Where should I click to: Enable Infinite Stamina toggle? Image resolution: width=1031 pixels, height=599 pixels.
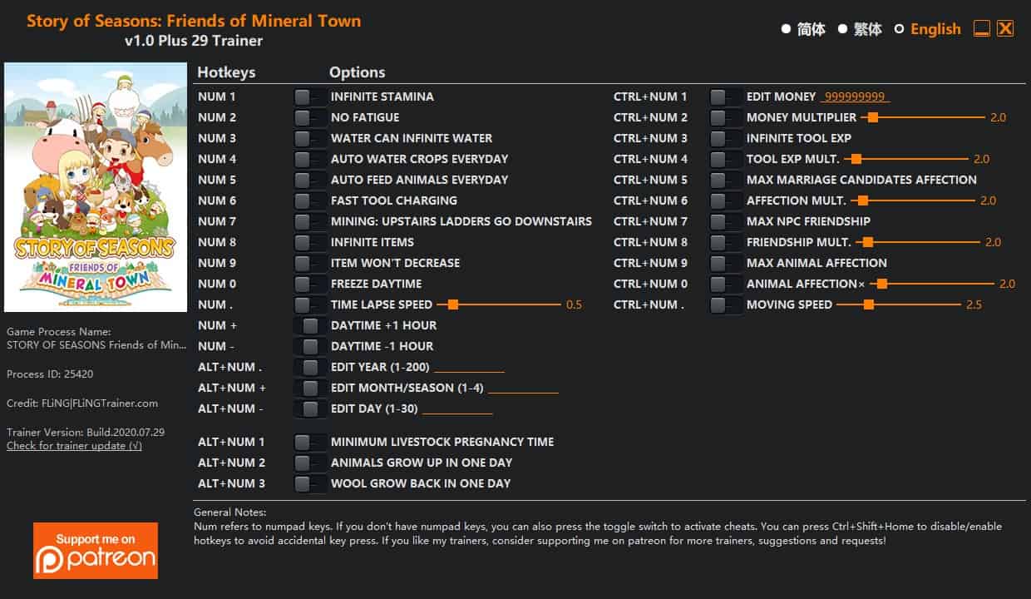tap(309, 97)
